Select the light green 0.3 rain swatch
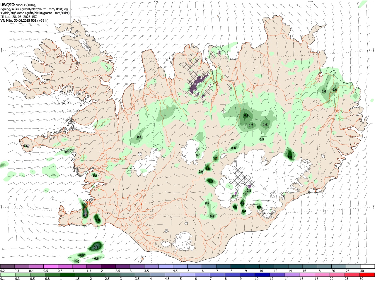Viewport: 375px width, 281px height. [23, 275]
